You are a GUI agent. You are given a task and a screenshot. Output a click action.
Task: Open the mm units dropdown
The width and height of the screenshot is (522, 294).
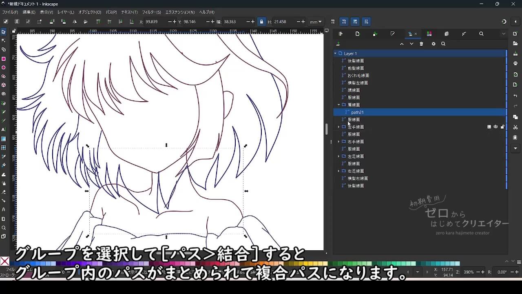pos(316,22)
